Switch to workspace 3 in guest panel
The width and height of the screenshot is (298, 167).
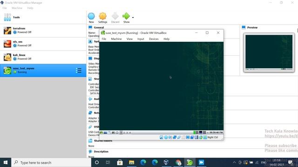[127, 133]
